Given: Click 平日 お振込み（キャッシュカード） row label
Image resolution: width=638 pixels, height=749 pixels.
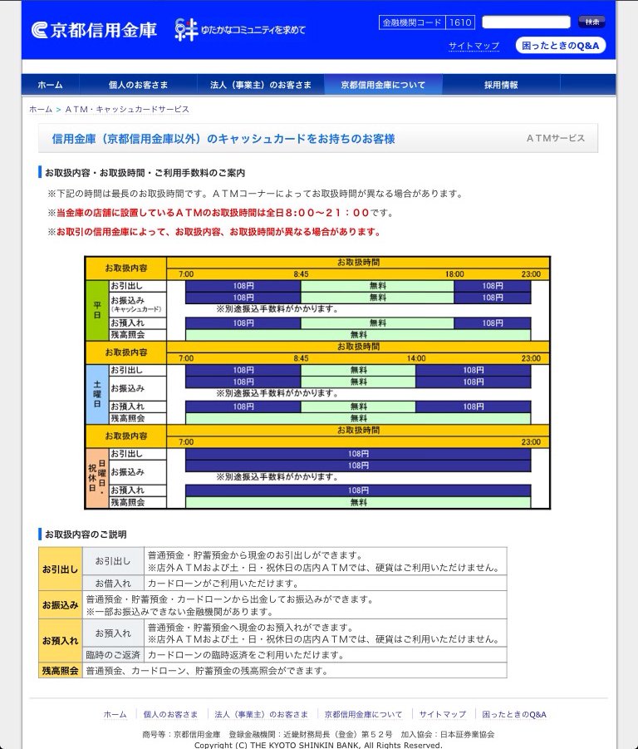Looking at the screenshot, I should click(x=137, y=304).
